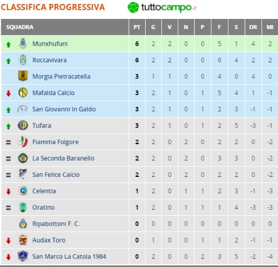Click the Munxhufuni team crest
The width and height of the screenshot is (278, 267).
pyautogui.click(x=23, y=43)
